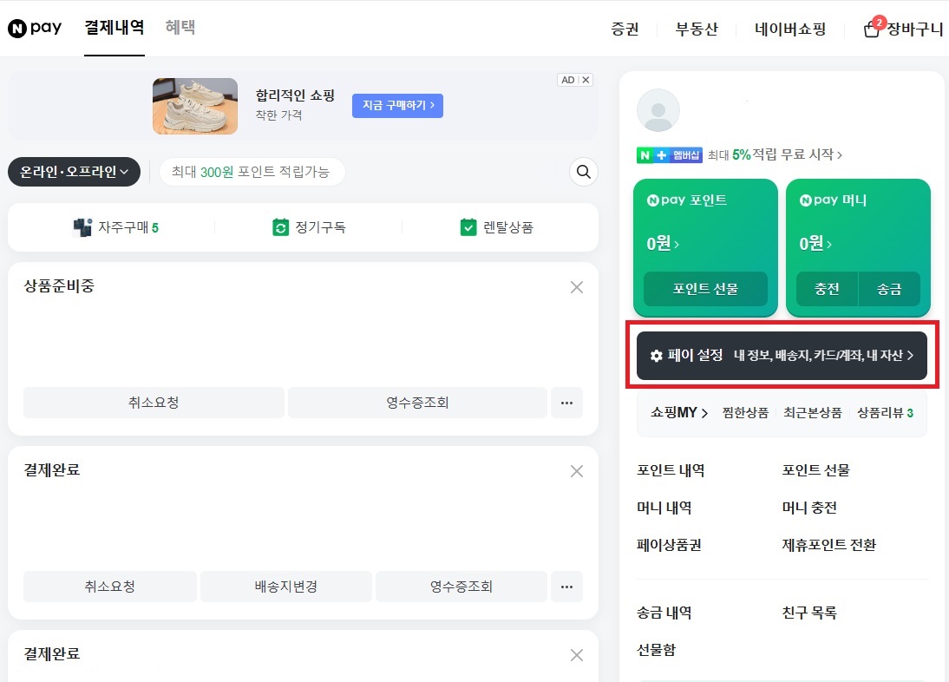Expand the 온라인·오프라인 dropdown
Image resolution: width=949 pixels, height=682 pixels.
[x=74, y=172]
